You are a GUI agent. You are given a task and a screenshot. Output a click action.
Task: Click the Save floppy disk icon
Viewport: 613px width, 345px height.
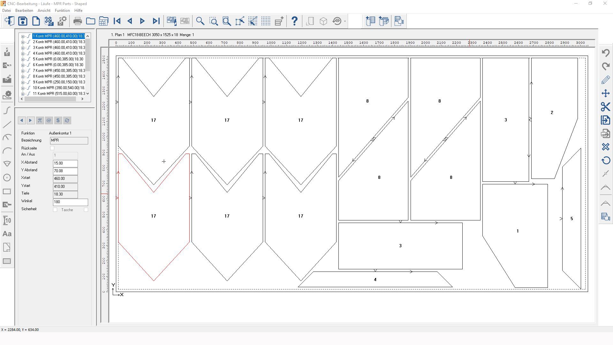(x=23, y=21)
